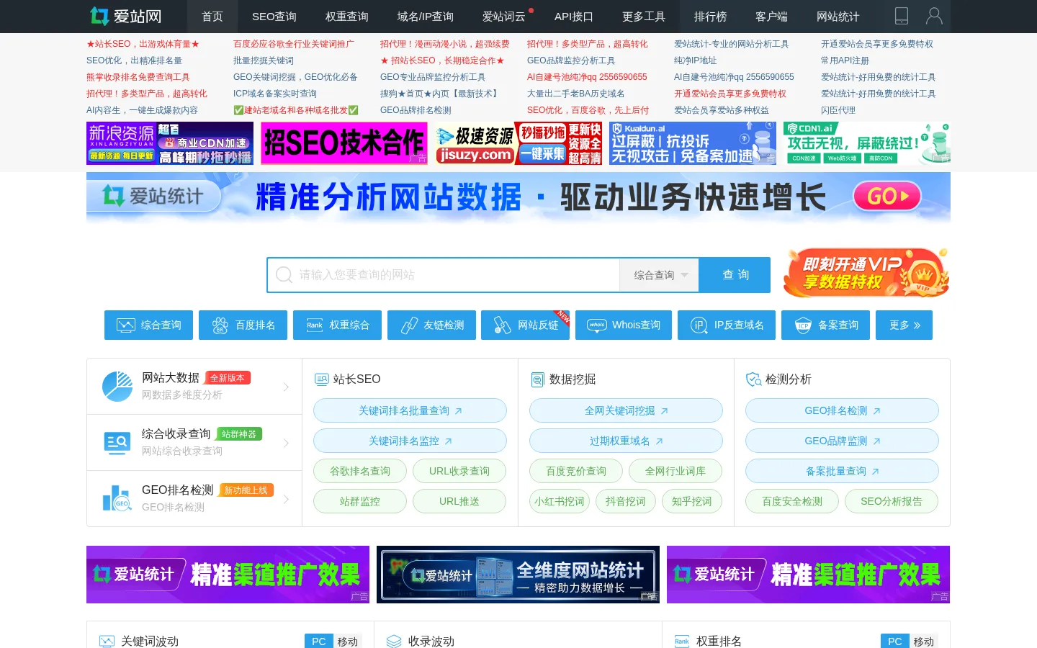Viewport: 1037px width, 648px height.
Task: Open the Whois查询 tool
Action: click(x=624, y=325)
